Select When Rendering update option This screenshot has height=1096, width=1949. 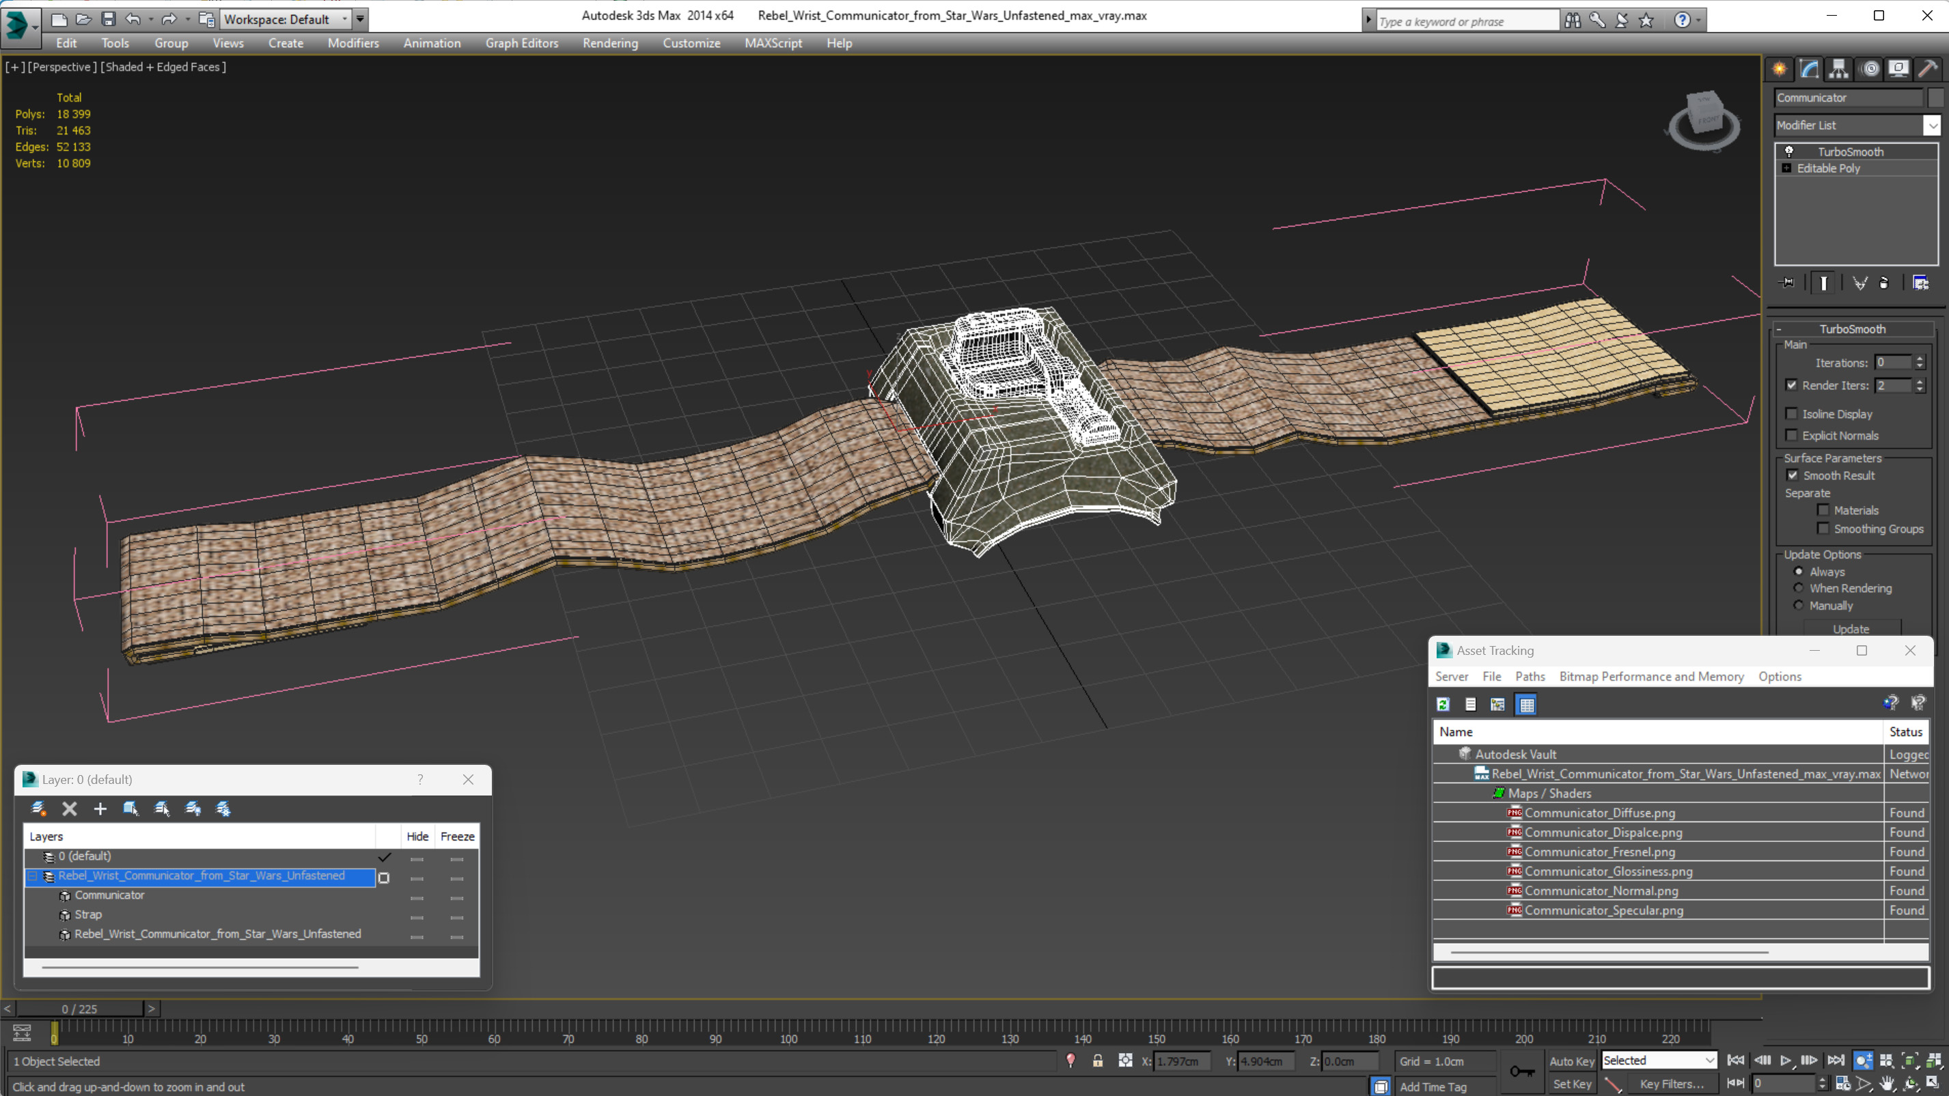pos(1799,588)
